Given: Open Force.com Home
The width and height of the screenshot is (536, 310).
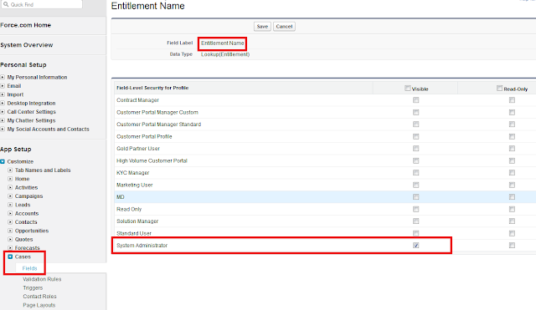Looking at the screenshot, I should coord(26,25).
